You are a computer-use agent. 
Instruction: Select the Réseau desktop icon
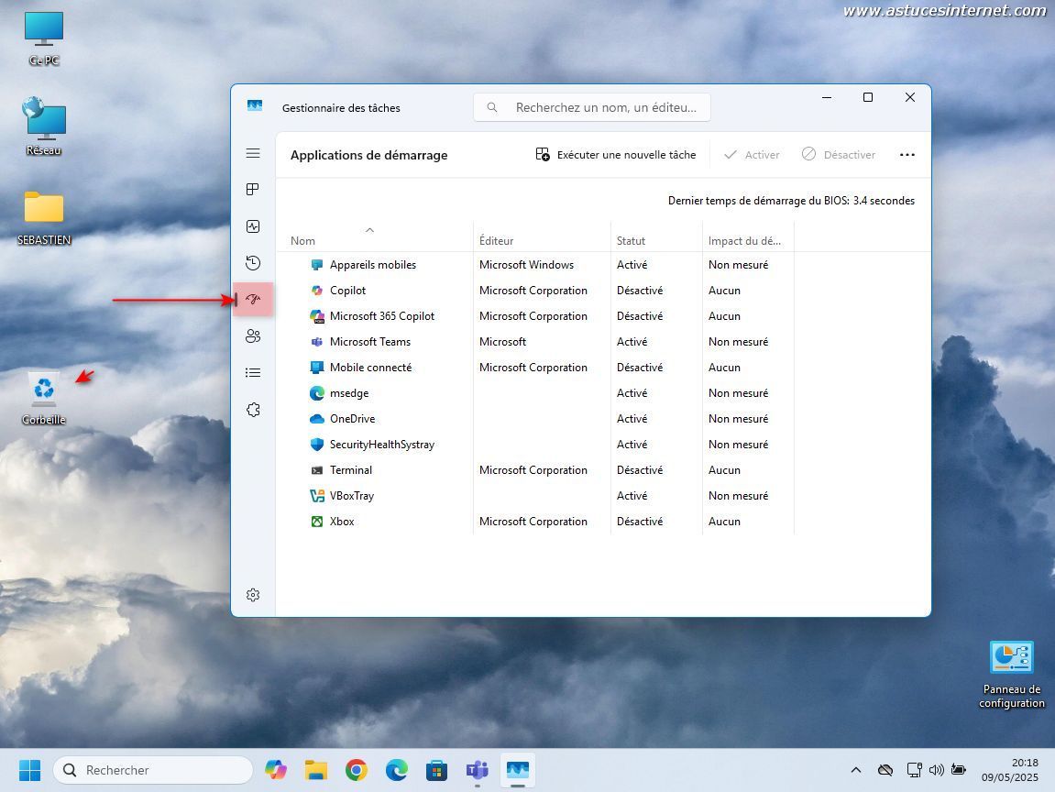coord(44,126)
